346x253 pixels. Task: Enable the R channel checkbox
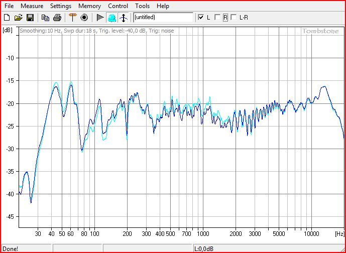click(217, 18)
